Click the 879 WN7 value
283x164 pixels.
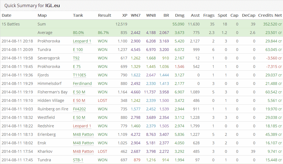137,160
